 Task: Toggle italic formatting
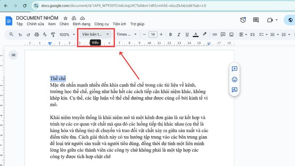[x=179, y=35]
